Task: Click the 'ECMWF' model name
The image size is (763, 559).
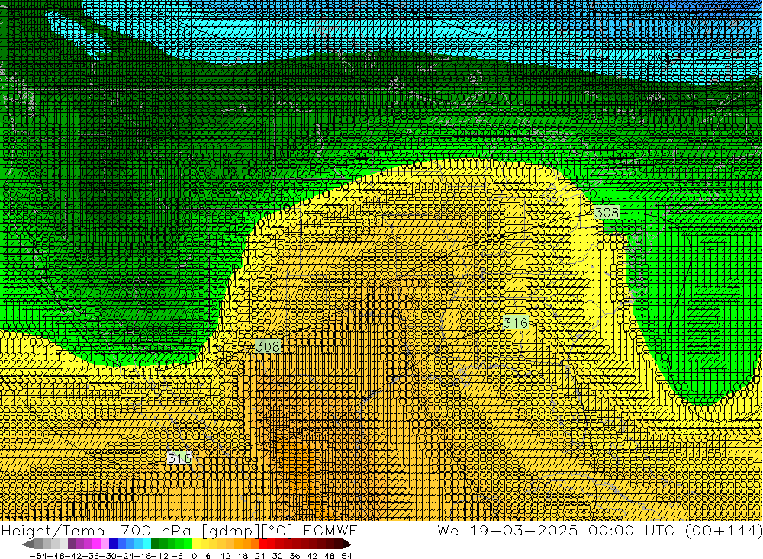Action: tap(330, 530)
